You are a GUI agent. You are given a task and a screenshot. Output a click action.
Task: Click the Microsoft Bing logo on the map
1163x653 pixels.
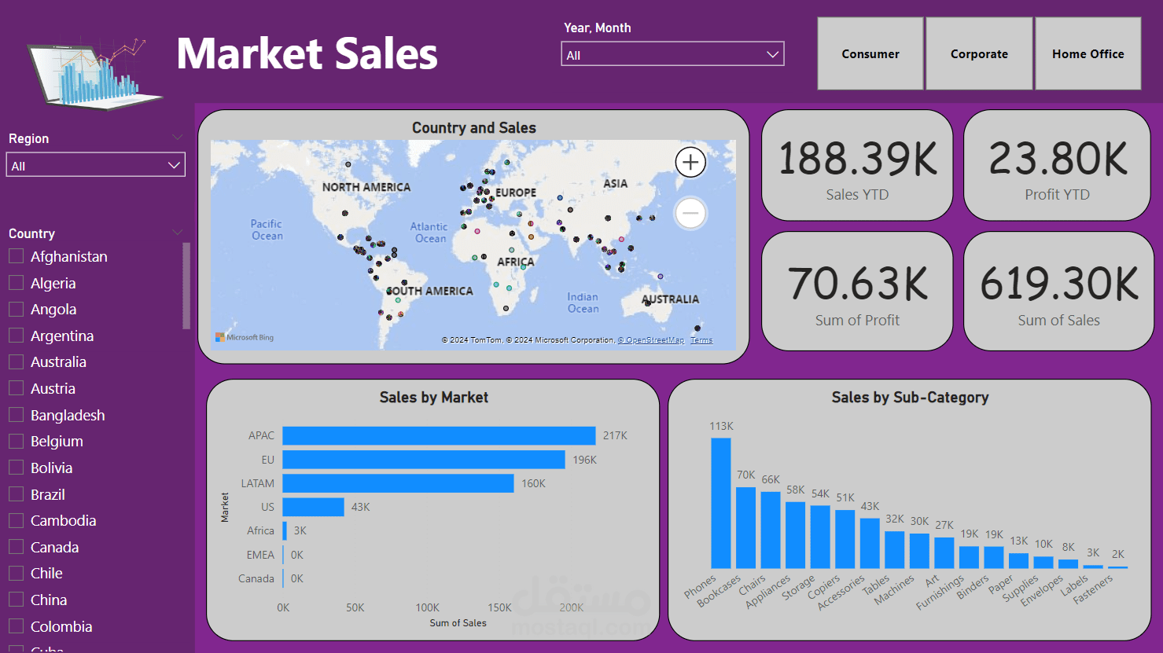pyautogui.click(x=243, y=337)
